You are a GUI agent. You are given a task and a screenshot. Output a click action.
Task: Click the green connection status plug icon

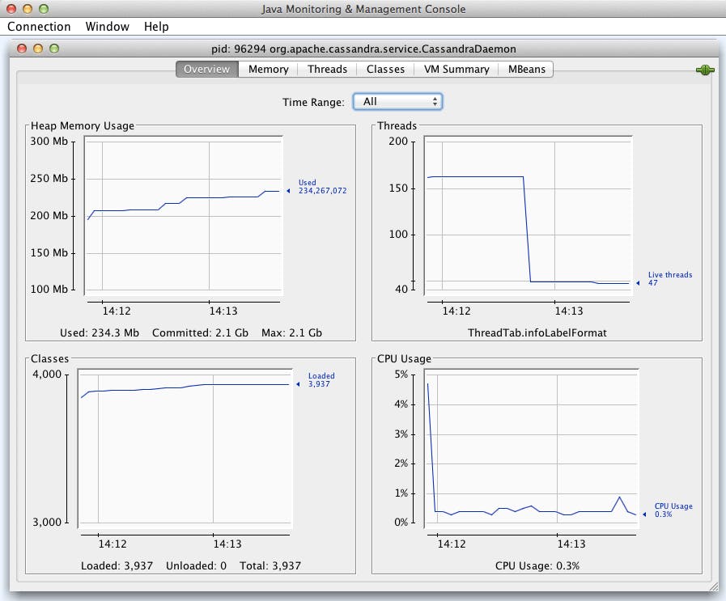coord(705,70)
